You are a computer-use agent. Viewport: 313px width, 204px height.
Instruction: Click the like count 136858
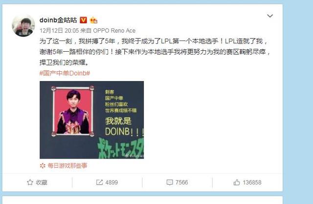click(252, 183)
